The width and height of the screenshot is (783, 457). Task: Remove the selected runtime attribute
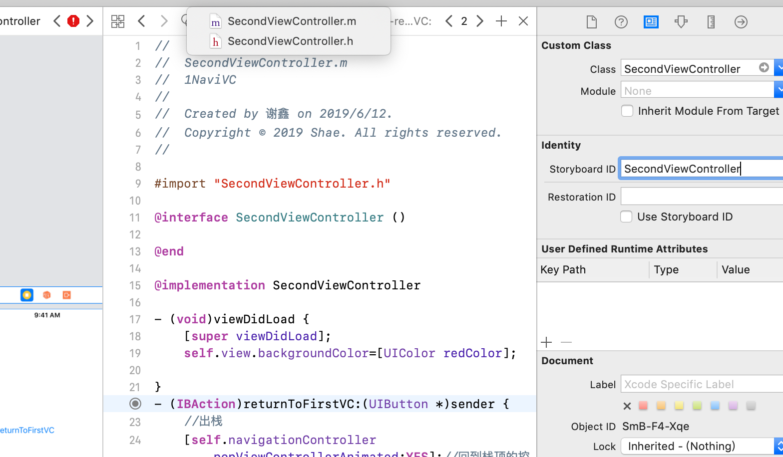pyautogui.click(x=566, y=342)
